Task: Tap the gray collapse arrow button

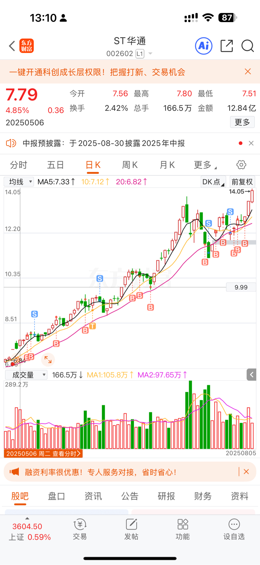Action: point(252,375)
